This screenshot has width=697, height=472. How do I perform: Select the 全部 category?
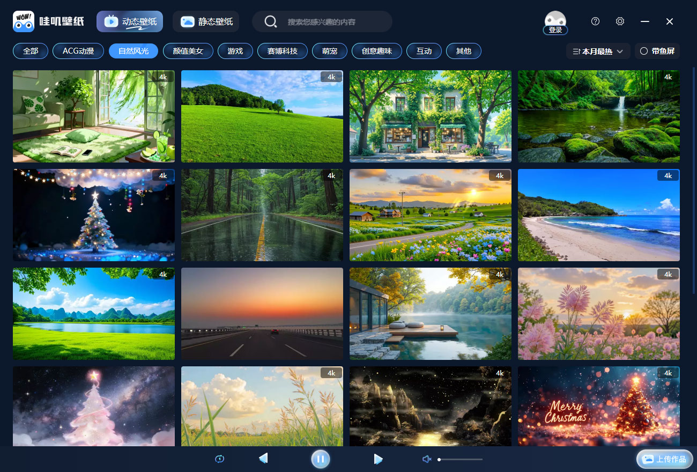coord(31,51)
